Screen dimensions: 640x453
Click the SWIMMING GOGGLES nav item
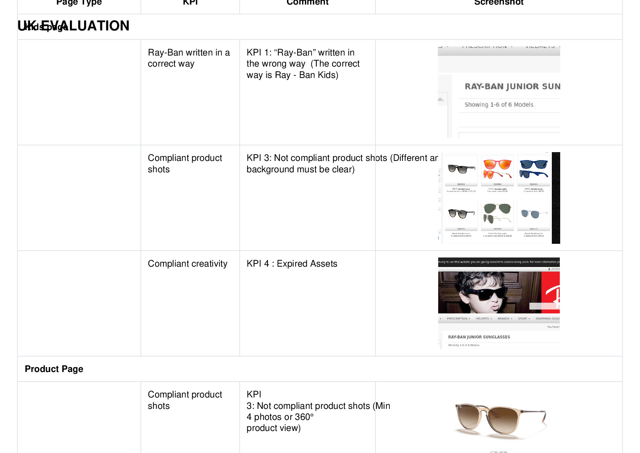point(548,319)
